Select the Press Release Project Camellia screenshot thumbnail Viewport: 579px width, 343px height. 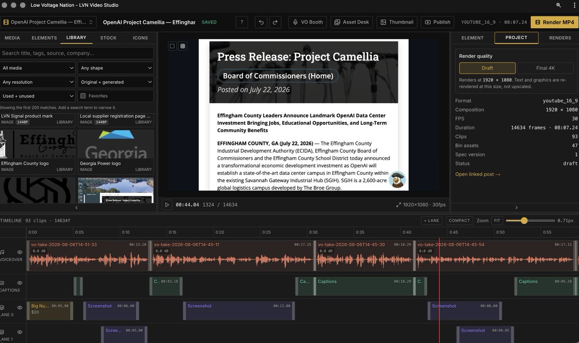(x=116, y=190)
